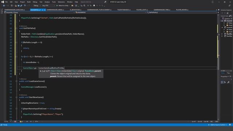Viewport: 233px width, 131px height.
Task: Show next Instantiate overload in tooltip
Action: click(x=49, y=71)
